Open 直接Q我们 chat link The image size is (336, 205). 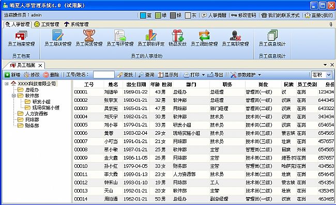coord(319,15)
